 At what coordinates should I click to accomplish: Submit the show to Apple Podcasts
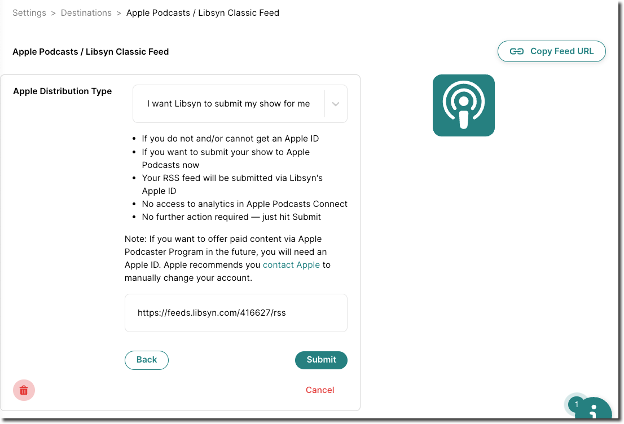tap(321, 360)
